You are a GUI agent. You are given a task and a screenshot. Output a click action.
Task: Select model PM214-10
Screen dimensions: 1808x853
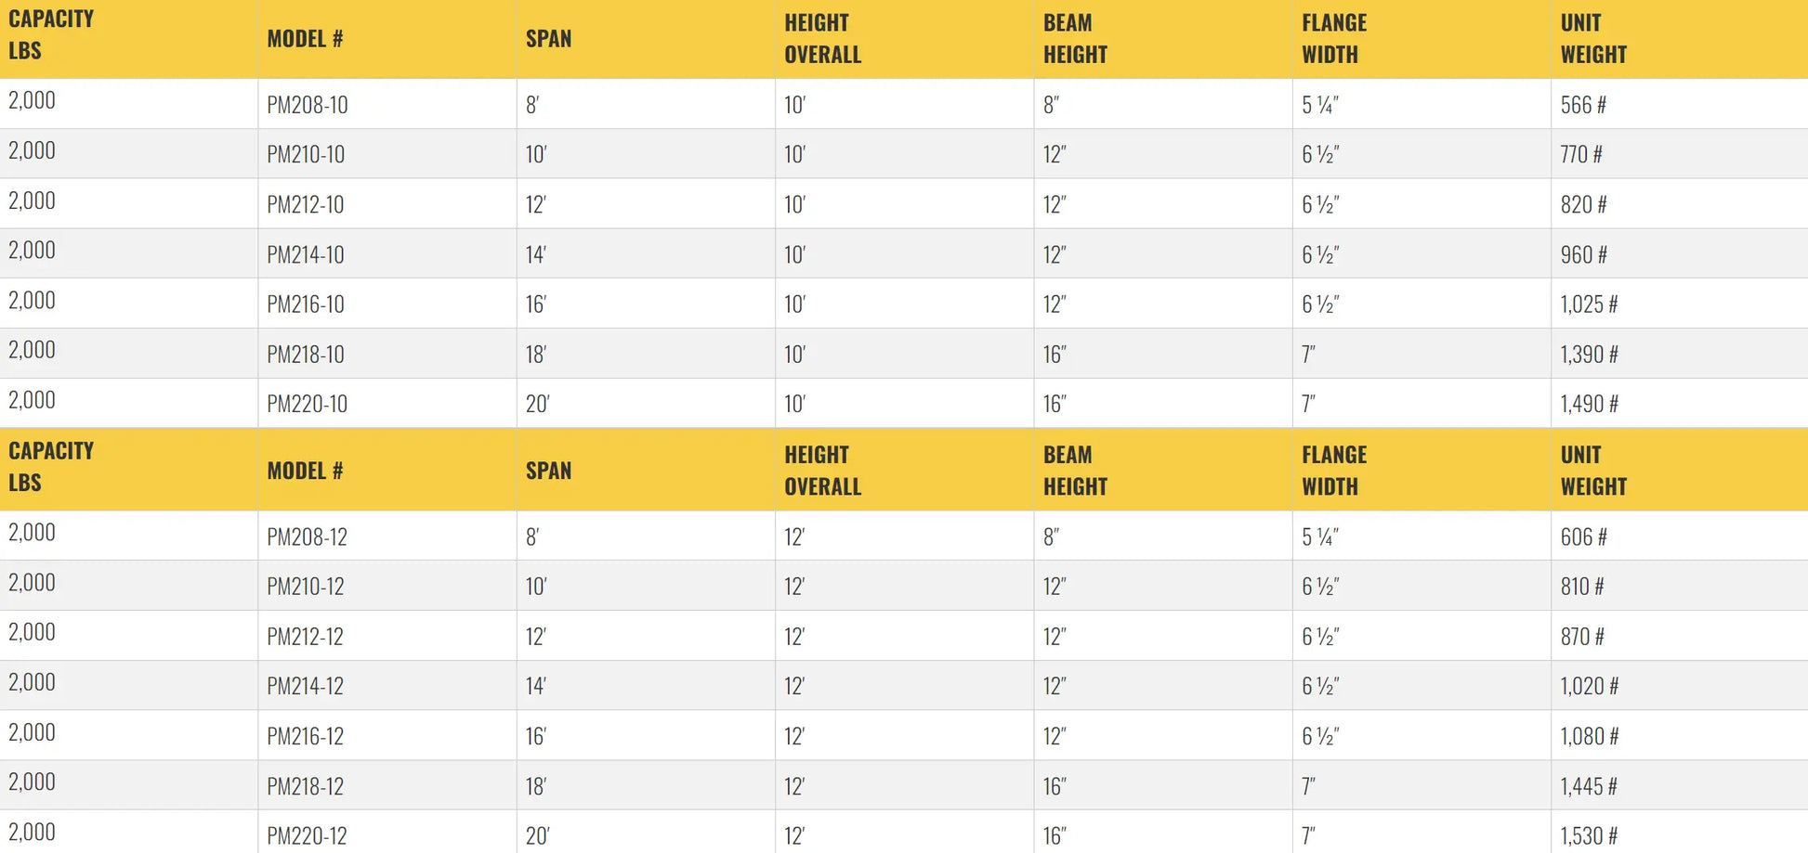click(306, 254)
